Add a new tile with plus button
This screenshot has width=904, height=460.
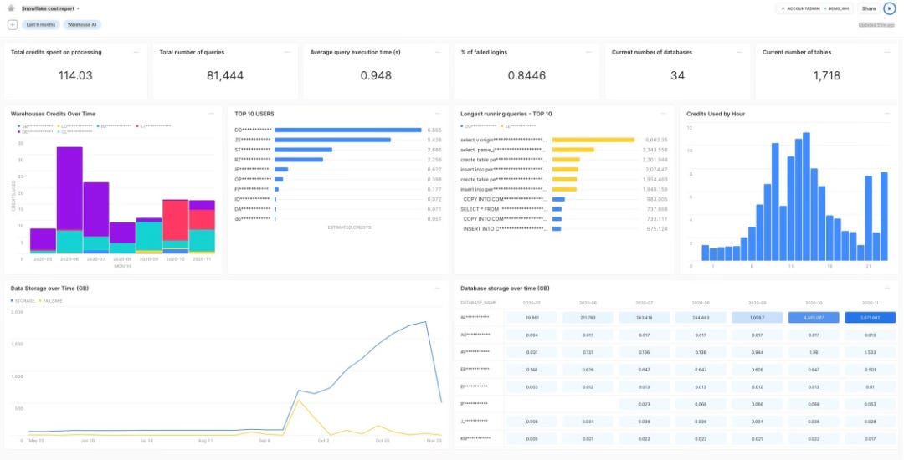[x=12, y=25]
